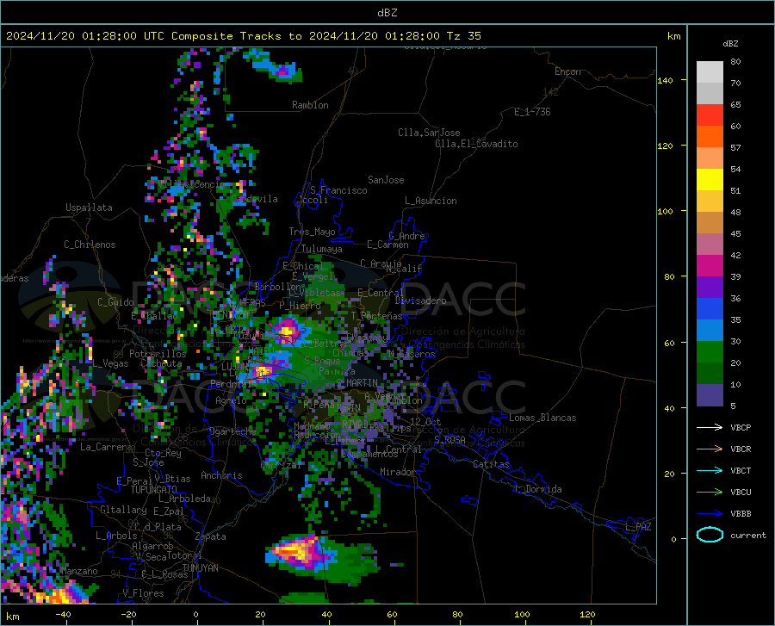775x626 pixels.
Task: Click the green VBCU arrow legend icon
Action: point(710,492)
